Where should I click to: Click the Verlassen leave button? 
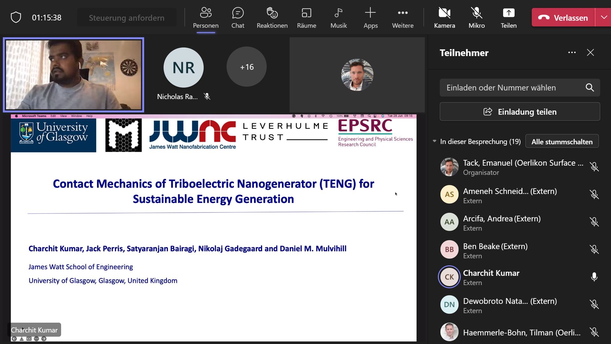pyautogui.click(x=563, y=18)
